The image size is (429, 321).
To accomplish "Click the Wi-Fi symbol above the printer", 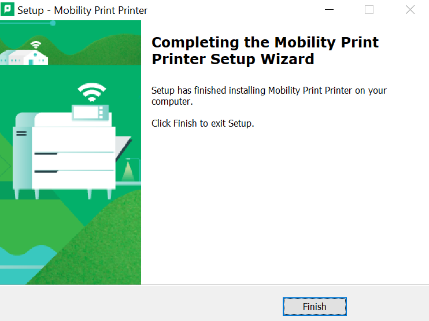I will 92,92.
